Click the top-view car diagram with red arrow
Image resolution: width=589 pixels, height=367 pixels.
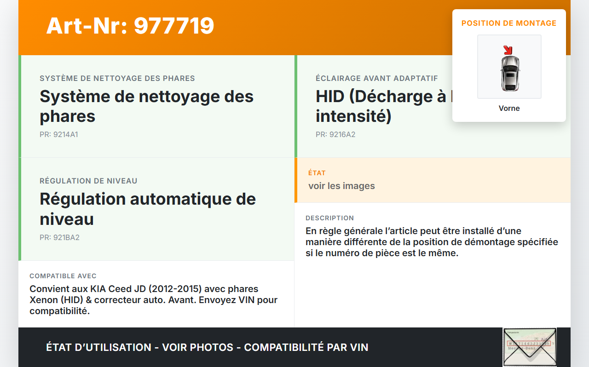(x=509, y=67)
